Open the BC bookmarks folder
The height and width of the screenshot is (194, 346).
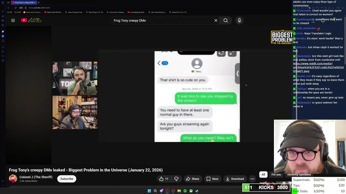click(x=10, y=12)
